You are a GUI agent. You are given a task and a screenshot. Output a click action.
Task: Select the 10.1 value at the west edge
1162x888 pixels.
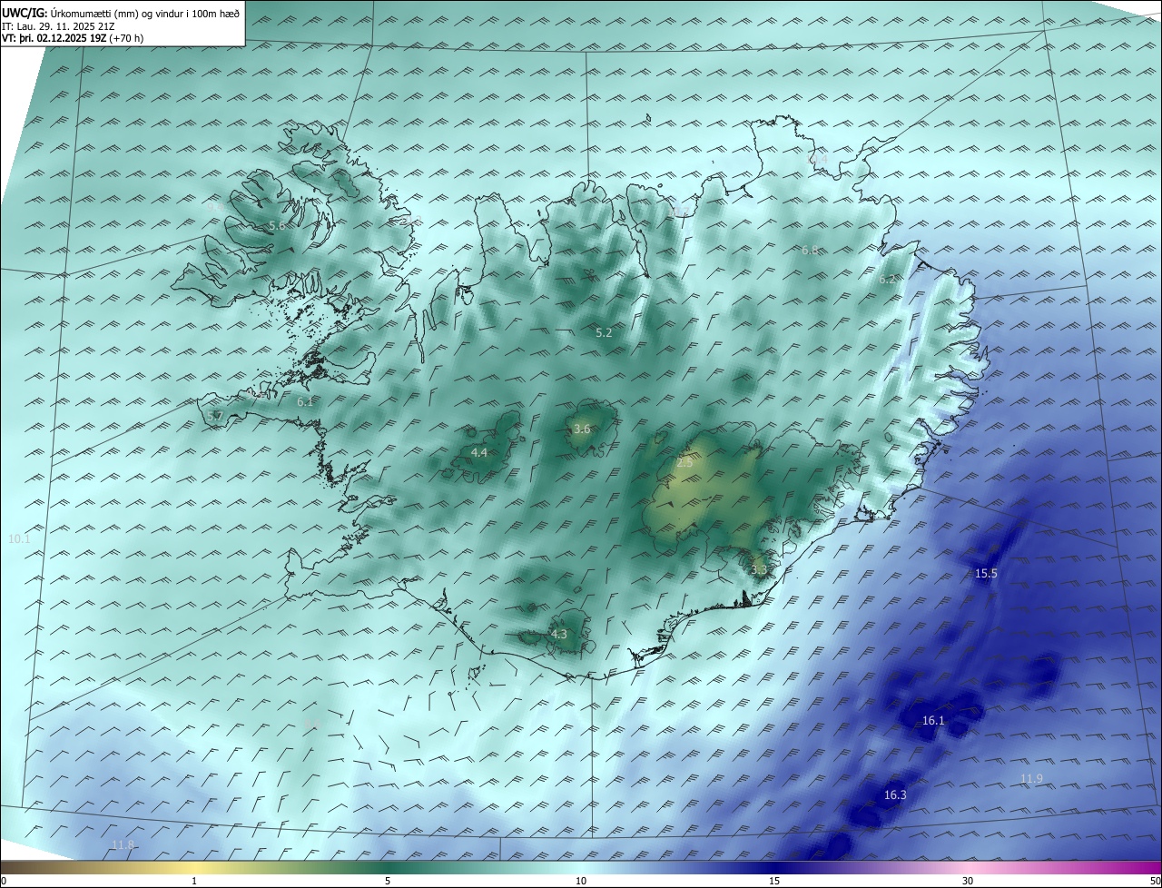point(19,539)
